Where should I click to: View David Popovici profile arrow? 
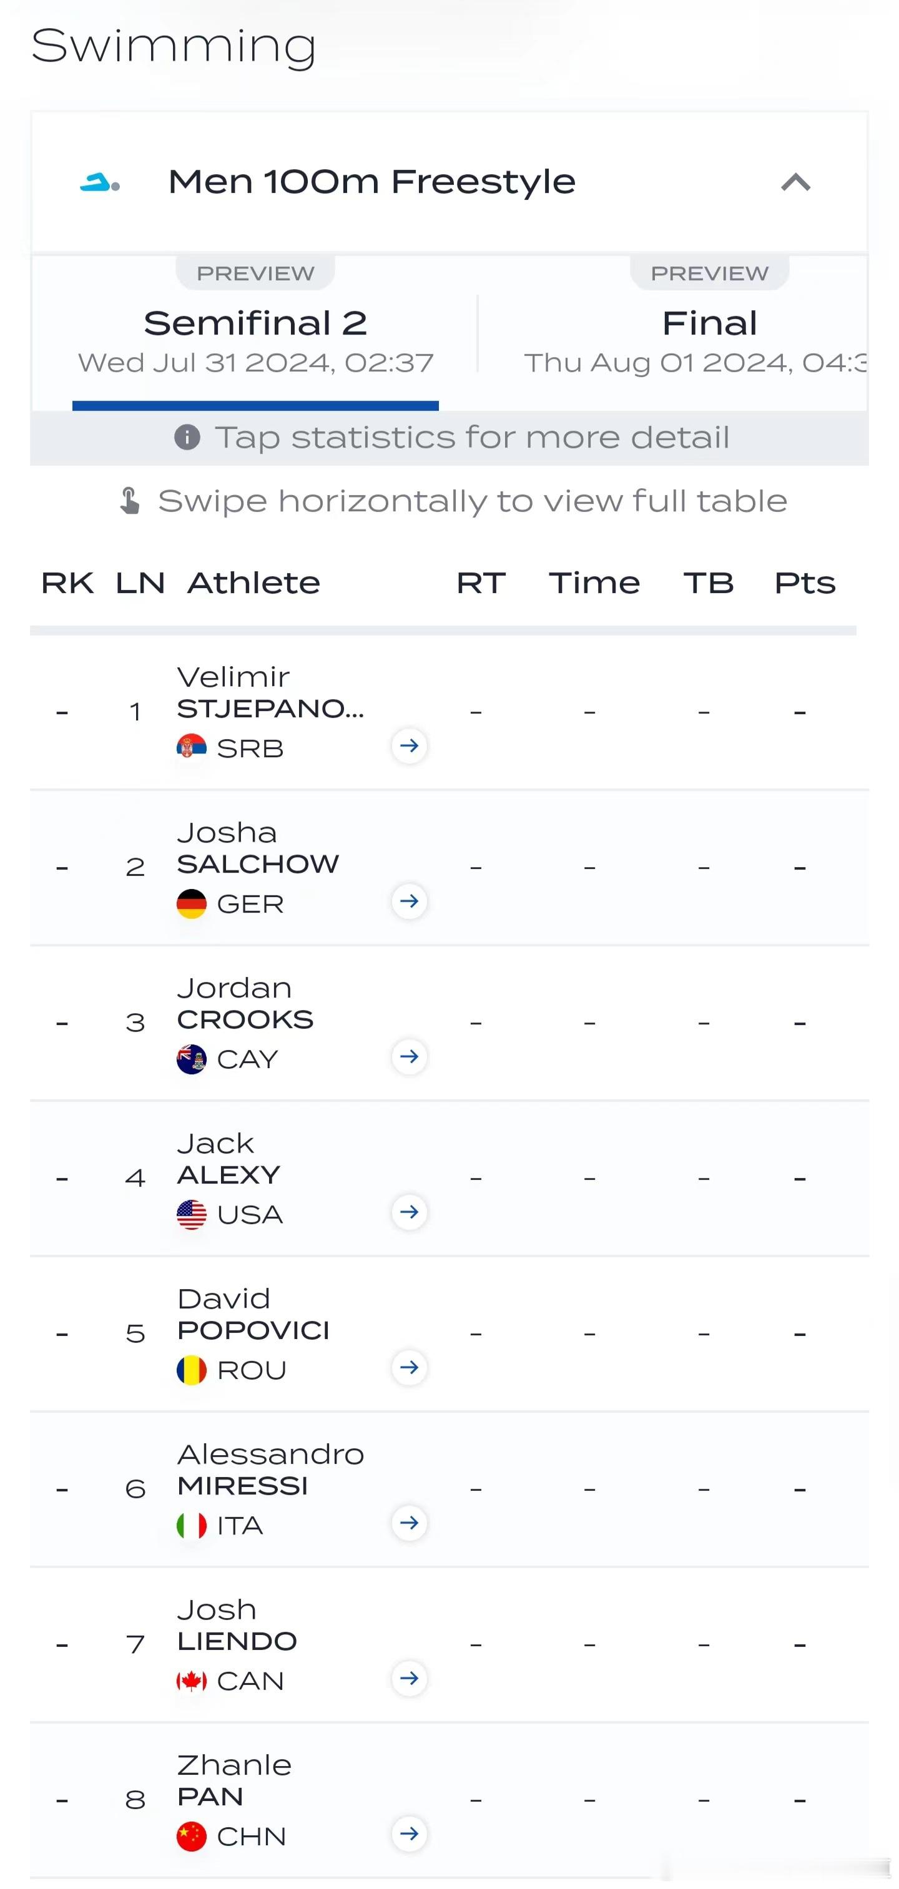tap(409, 1368)
